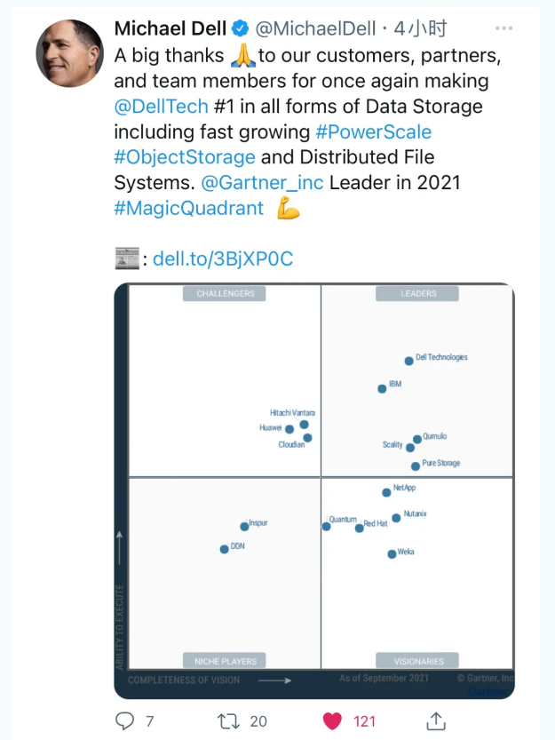Click the praying hands emoji
Image resolution: width=555 pixels, height=740 pixels.
[x=242, y=56]
